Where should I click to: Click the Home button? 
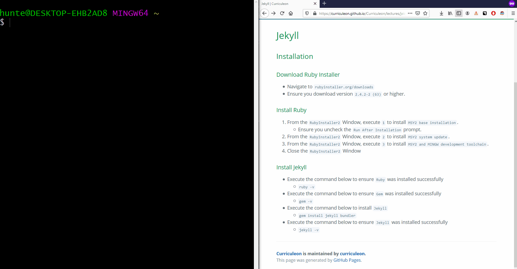pyautogui.click(x=291, y=13)
